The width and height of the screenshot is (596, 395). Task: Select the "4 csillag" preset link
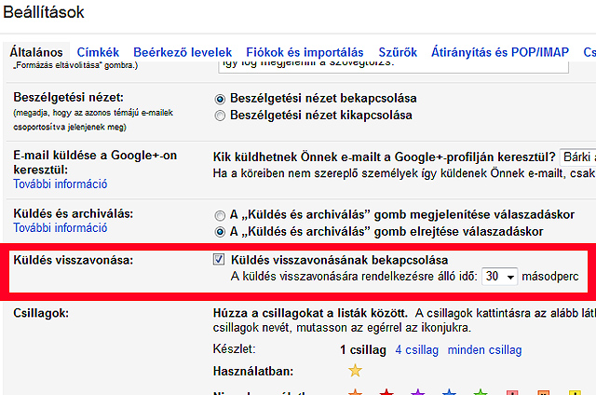click(x=416, y=349)
